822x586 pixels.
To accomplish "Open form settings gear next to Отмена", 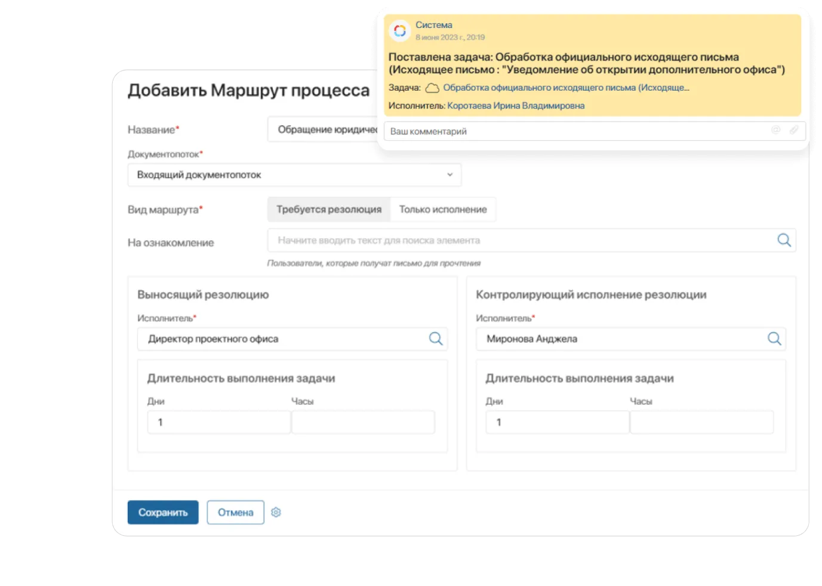I will [276, 512].
